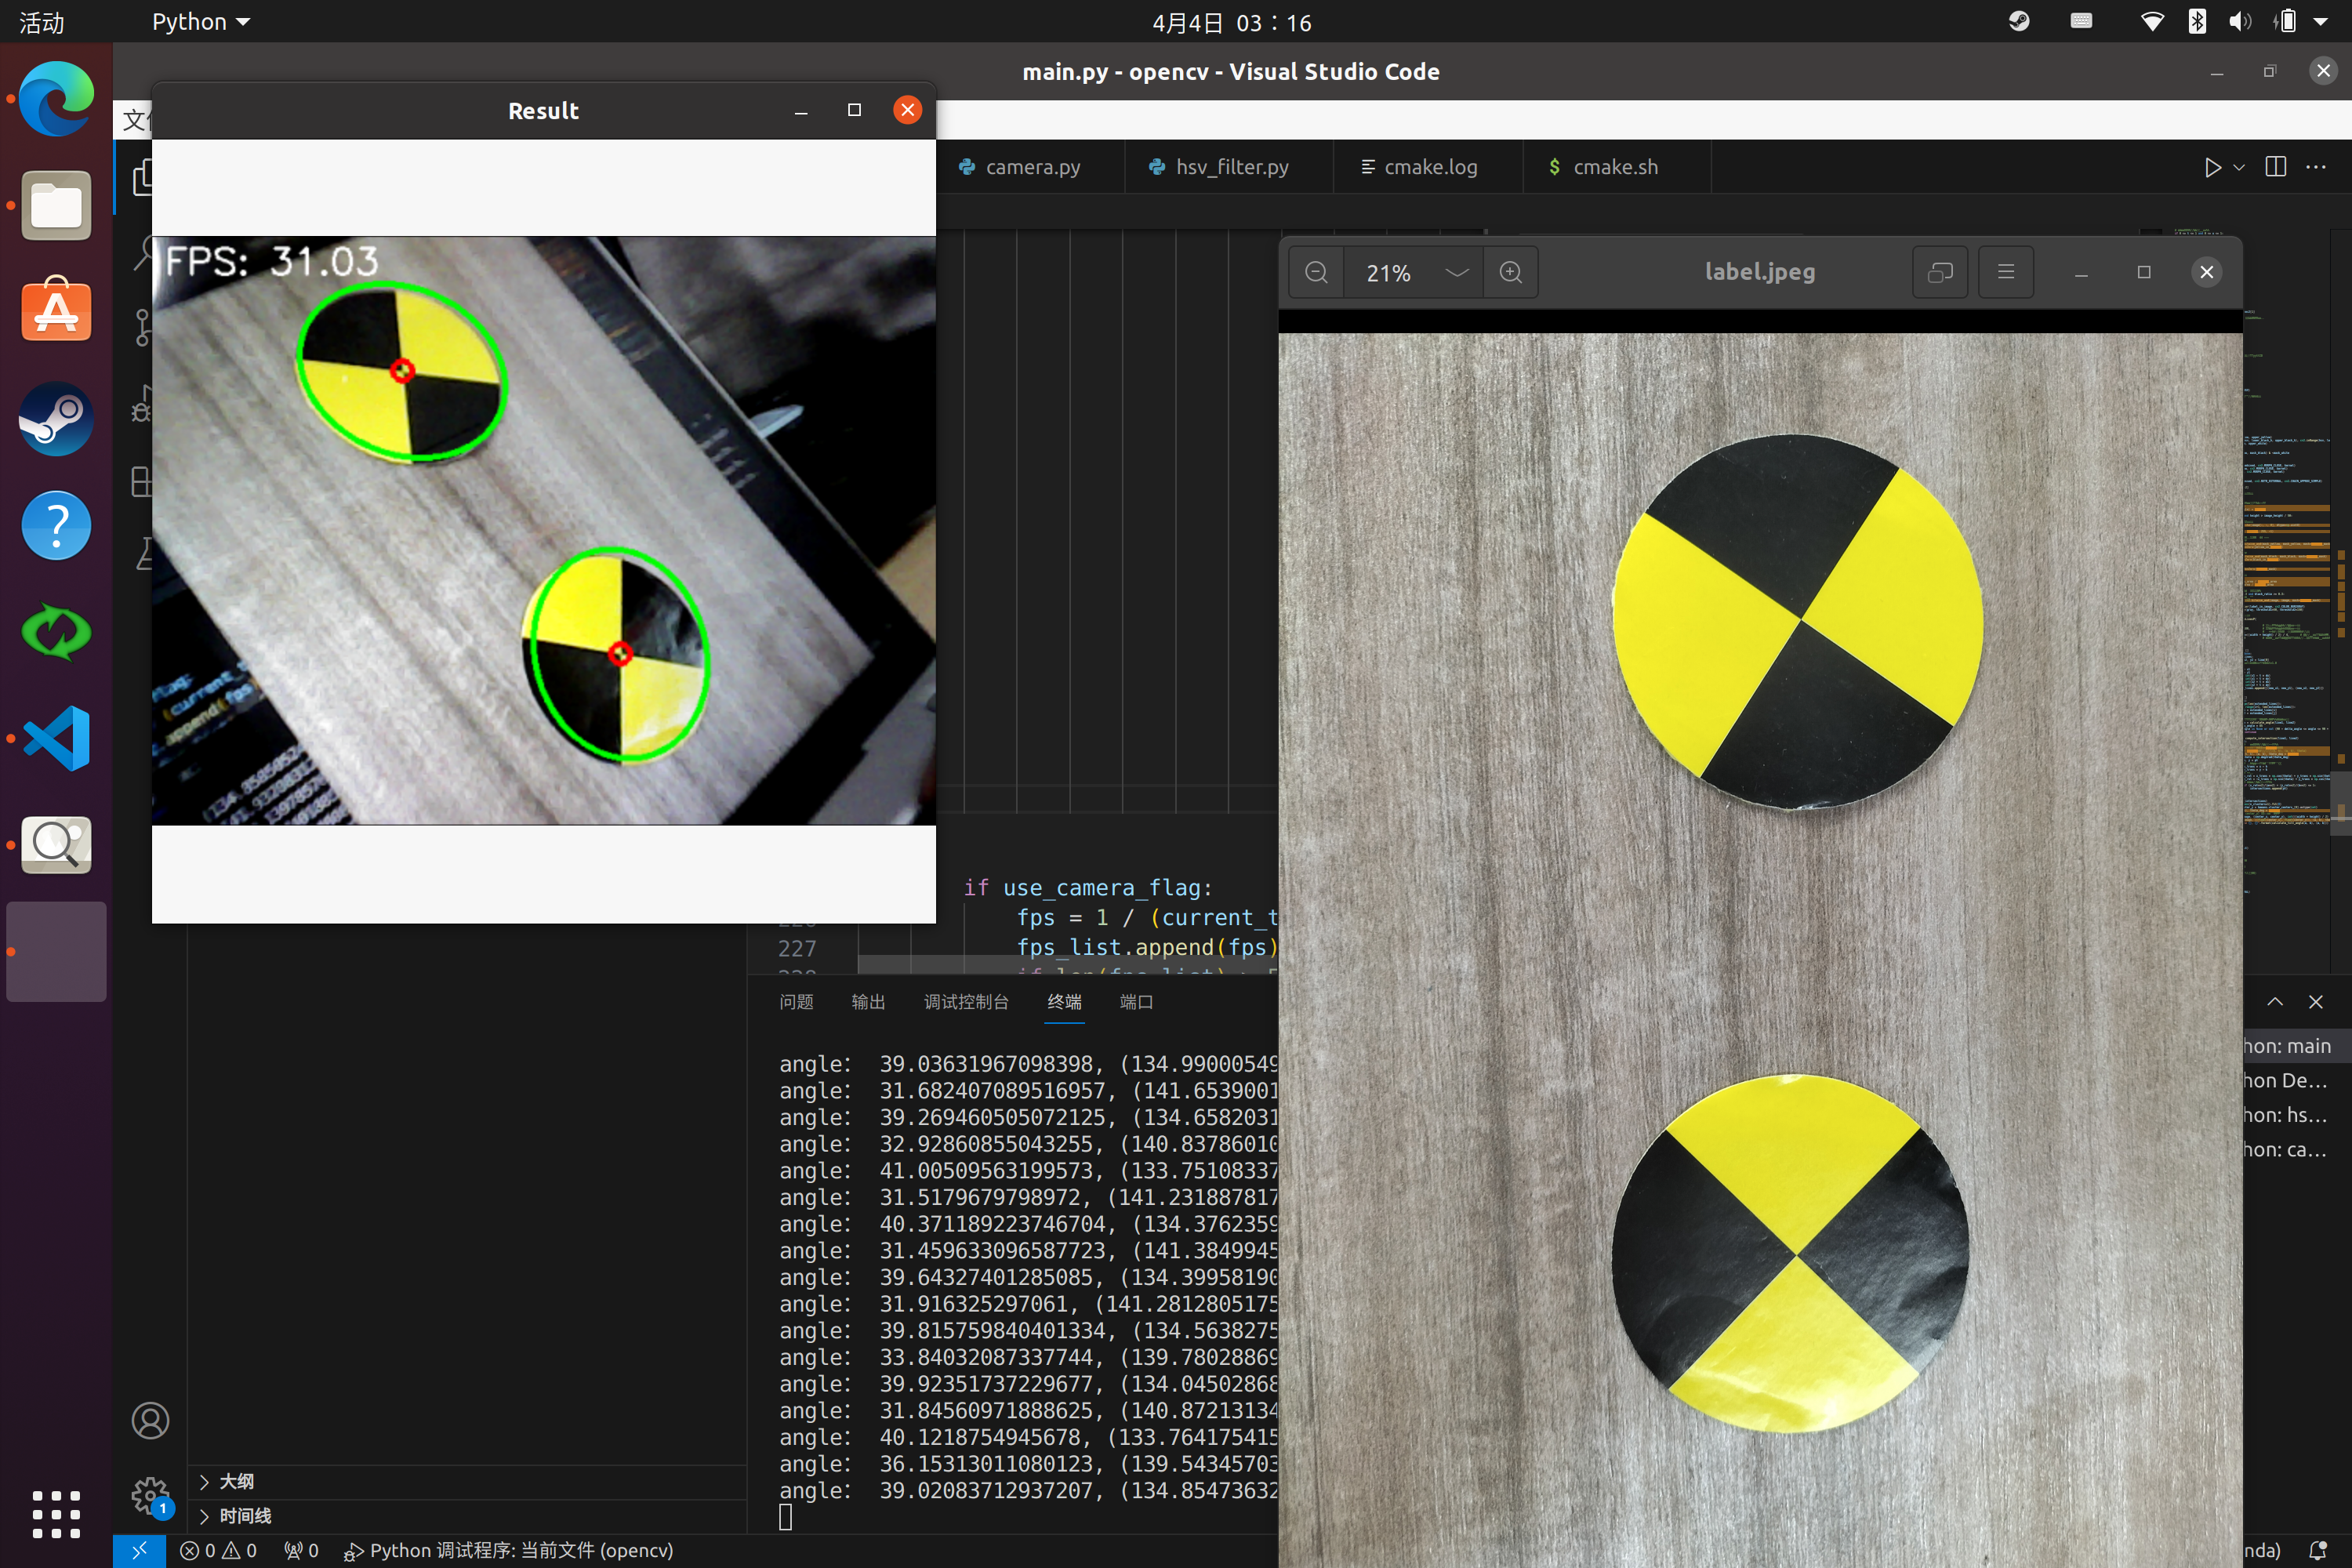Open VS Code Accounts icon
This screenshot has width=2352, height=1568.
coord(150,1420)
